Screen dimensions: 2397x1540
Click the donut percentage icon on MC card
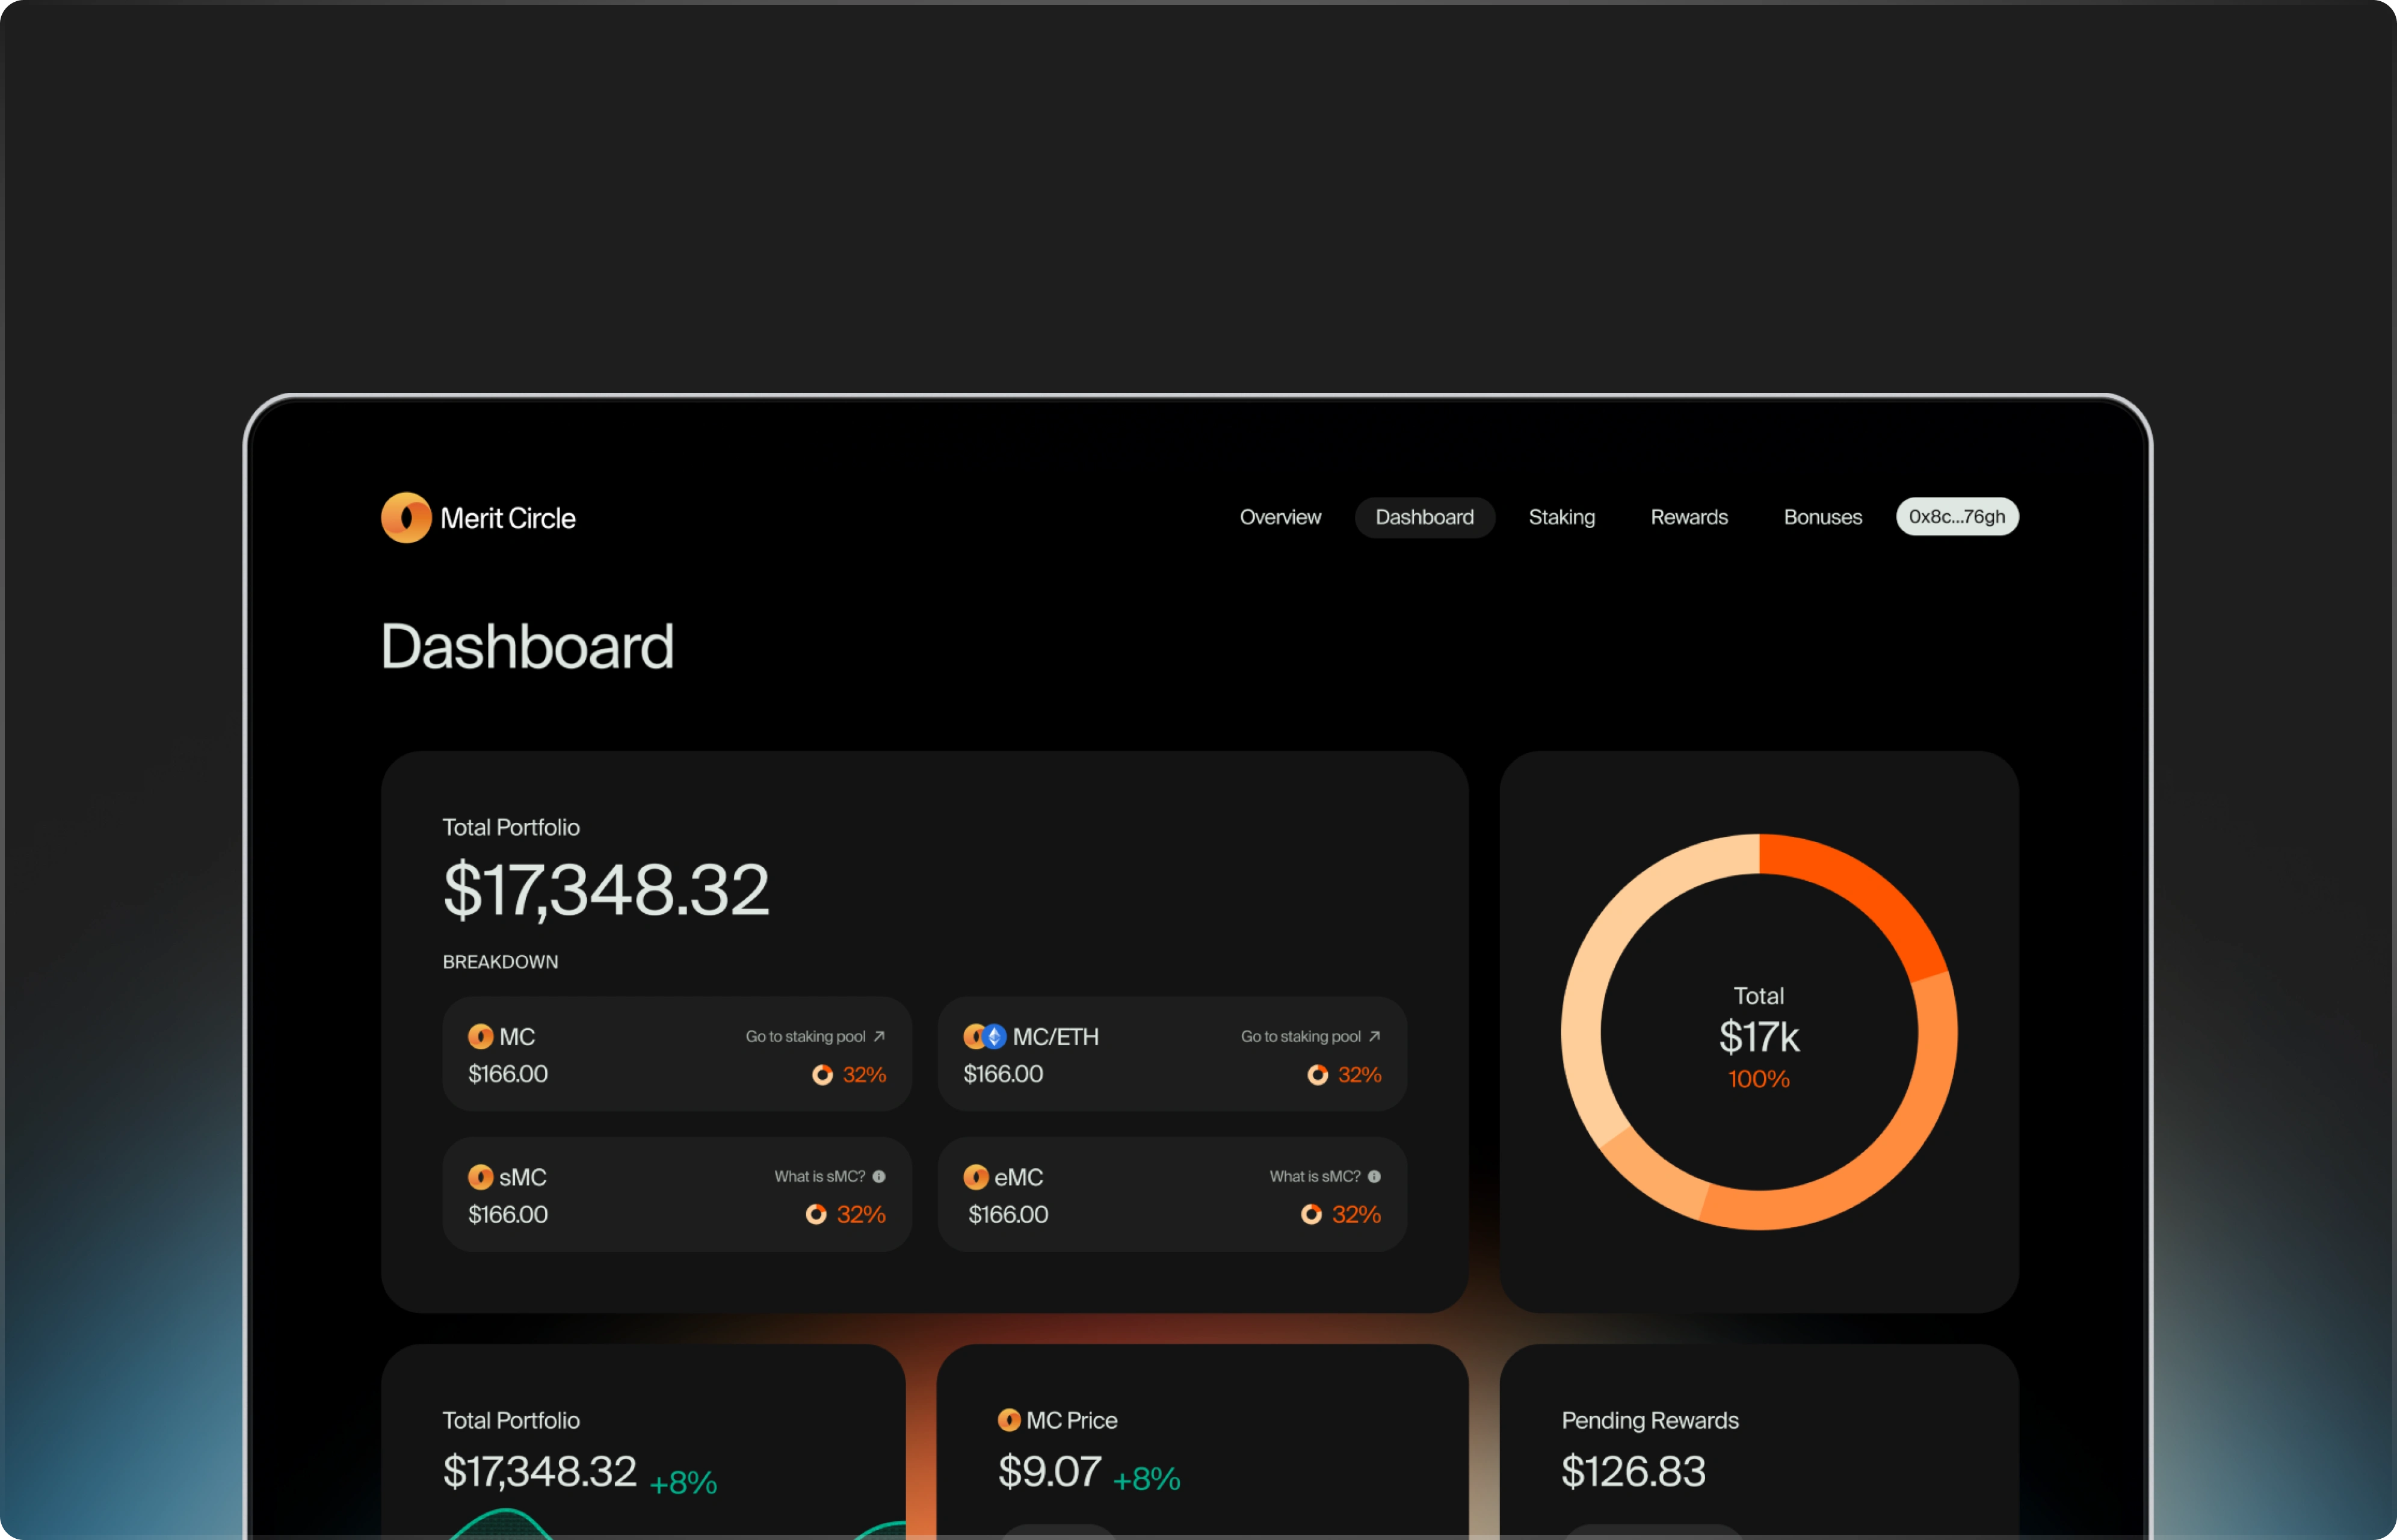[x=822, y=1074]
